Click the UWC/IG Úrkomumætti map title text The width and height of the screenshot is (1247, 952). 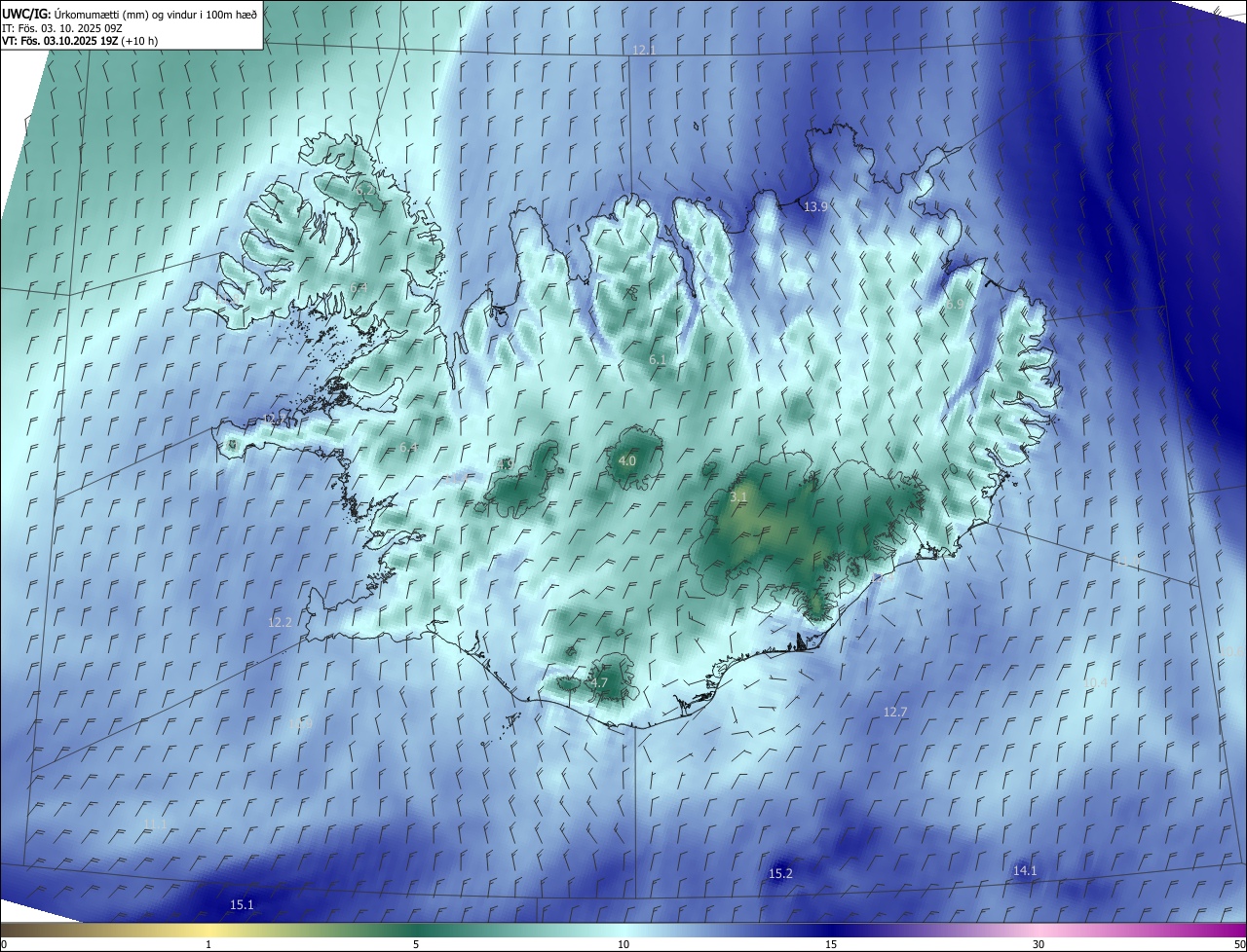pyautogui.click(x=130, y=13)
